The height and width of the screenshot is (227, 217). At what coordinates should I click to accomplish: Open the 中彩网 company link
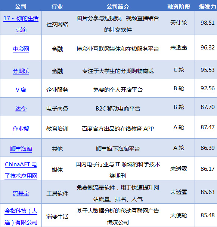coord(21,49)
